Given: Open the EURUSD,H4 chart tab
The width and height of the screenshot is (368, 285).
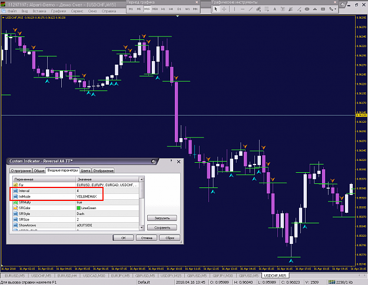Looking at the screenshot, I should tap(67, 276).
